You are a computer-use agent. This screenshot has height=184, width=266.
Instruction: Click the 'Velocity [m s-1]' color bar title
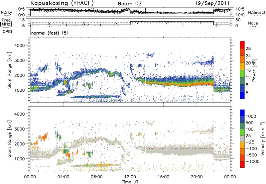(263, 138)
